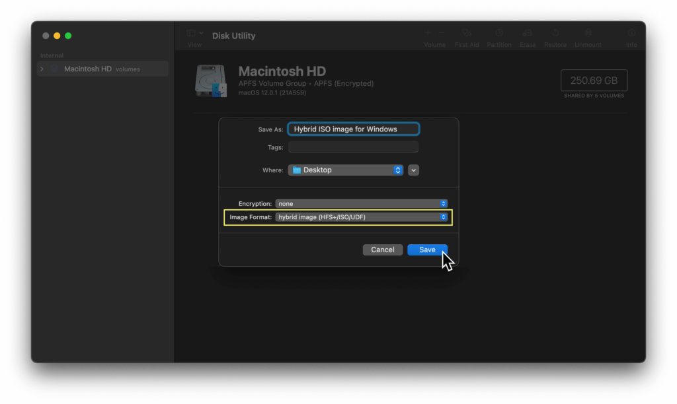Click the Disk Utility window title
This screenshot has height=404, width=677.
[x=233, y=36]
